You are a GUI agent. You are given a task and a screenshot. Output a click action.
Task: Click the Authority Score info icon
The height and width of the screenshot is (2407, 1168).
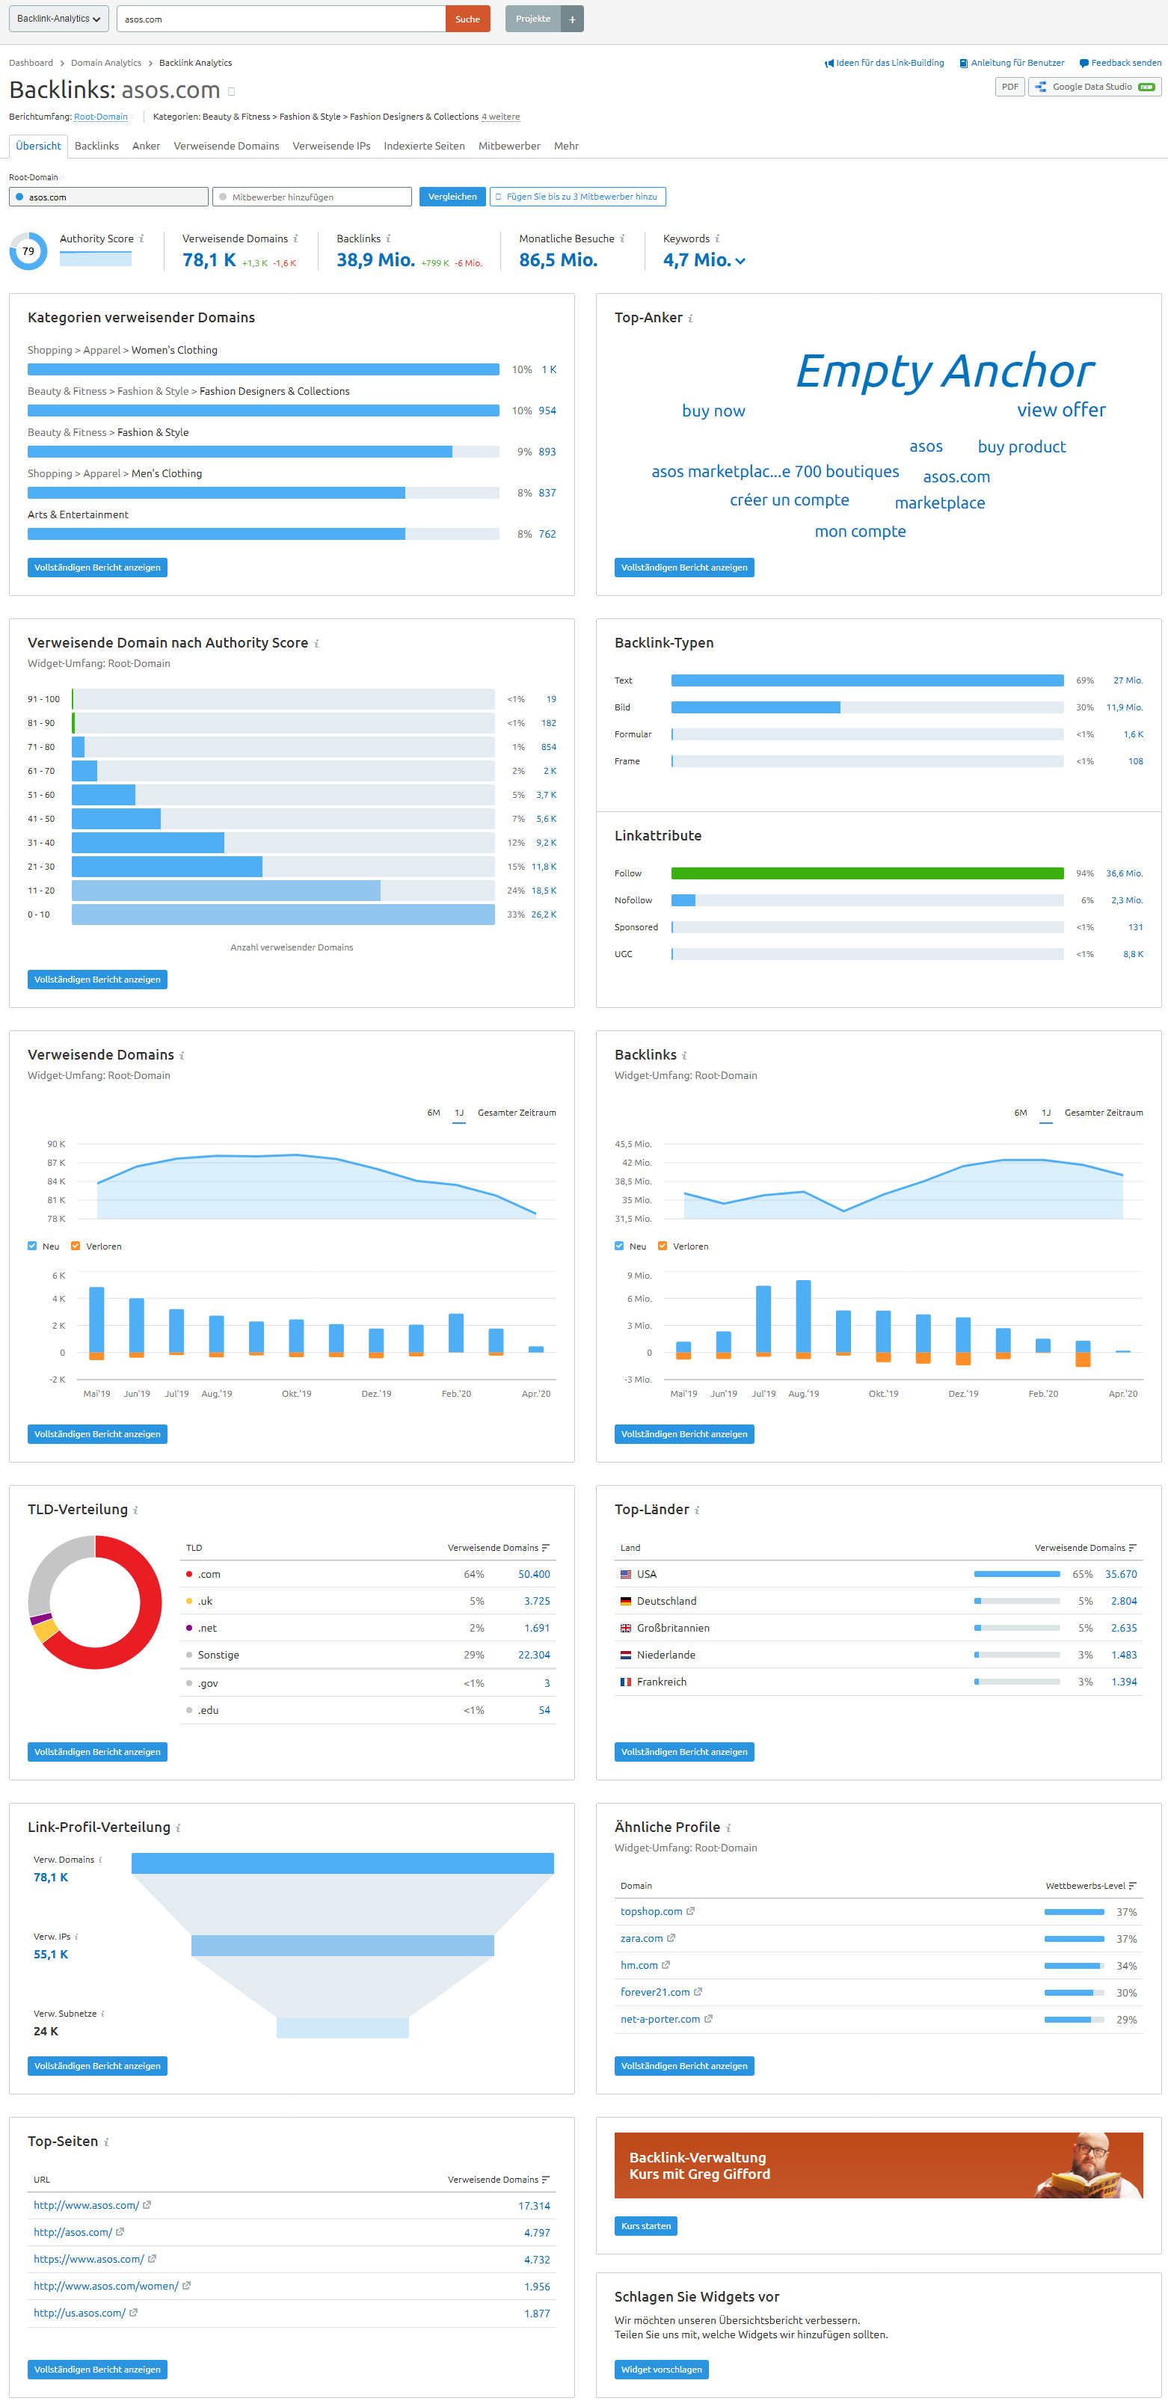[141, 239]
